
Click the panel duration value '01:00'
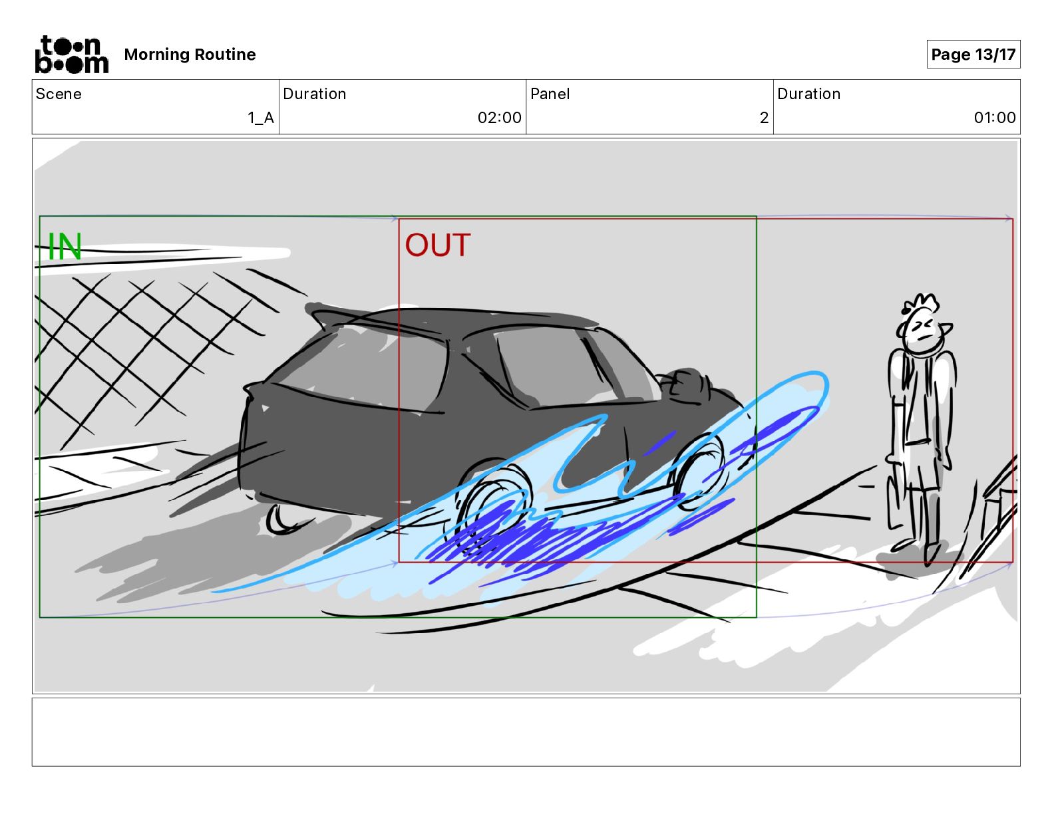point(995,118)
